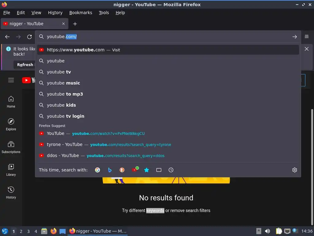Open Library in the YouTube sidebar

11,170
